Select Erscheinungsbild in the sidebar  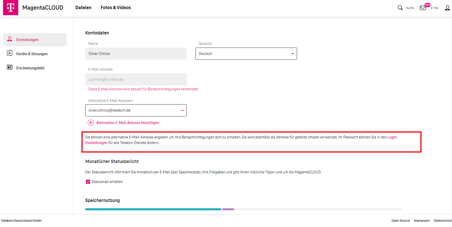35,68
